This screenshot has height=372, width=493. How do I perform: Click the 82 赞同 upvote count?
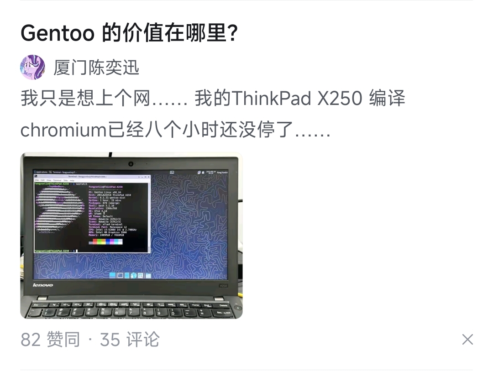(x=50, y=340)
